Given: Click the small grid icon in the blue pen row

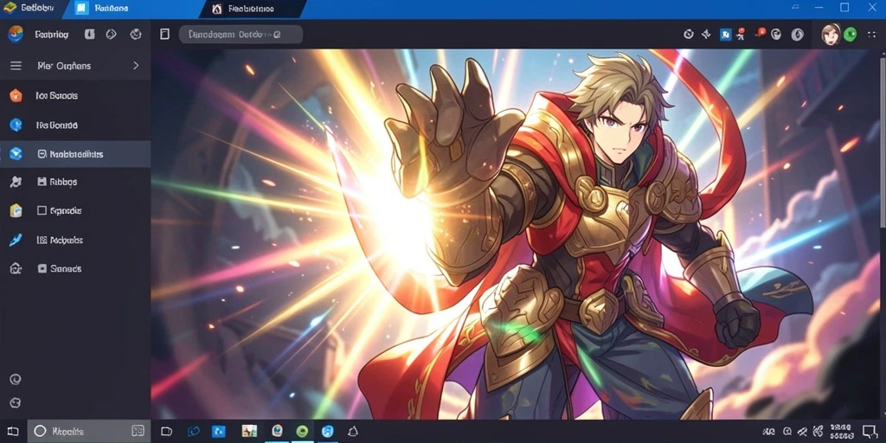Looking at the screenshot, I should tap(42, 240).
